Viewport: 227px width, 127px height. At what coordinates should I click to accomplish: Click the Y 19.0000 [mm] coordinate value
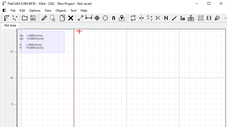click(x=35, y=48)
